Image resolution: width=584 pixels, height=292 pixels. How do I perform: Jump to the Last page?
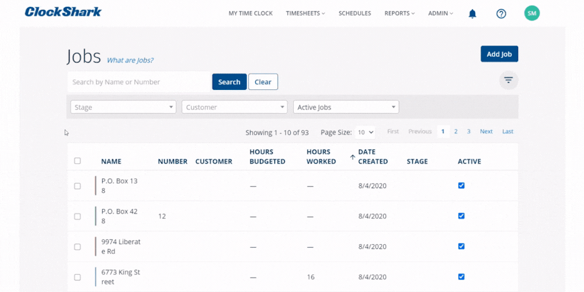tap(507, 131)
